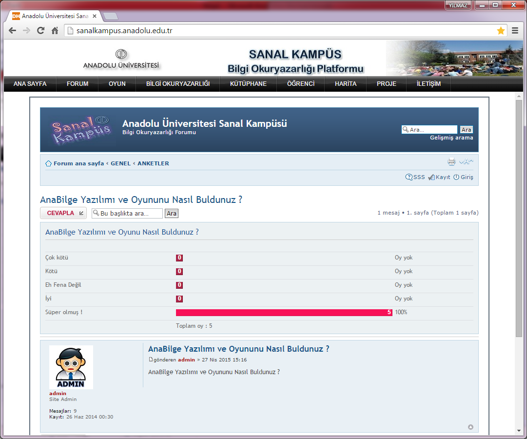Viewport: 527px width, 439px height.
Task: Reload the page with the refresh icon
Action: 41,31
